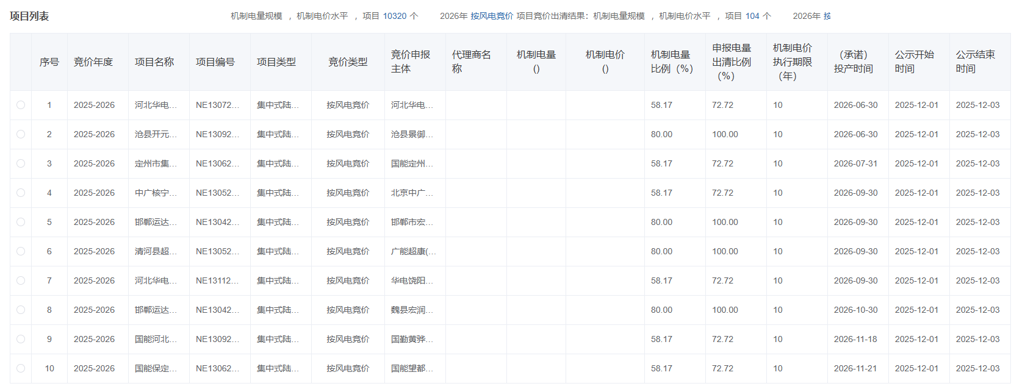The image size is (1014, 389).
Task: Click bidding entity 广能超康(… in row 6
Action: coord(413,251)
